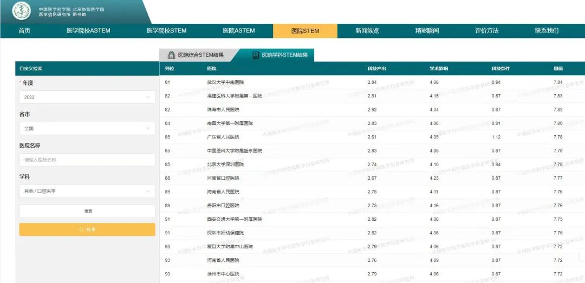Open the 首页 menu item

pyautogui.click(x=24, y=31)
